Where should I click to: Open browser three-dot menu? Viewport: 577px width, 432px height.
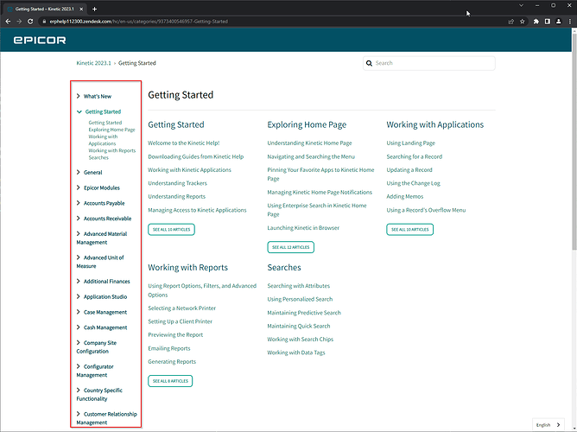click(569, 22)
